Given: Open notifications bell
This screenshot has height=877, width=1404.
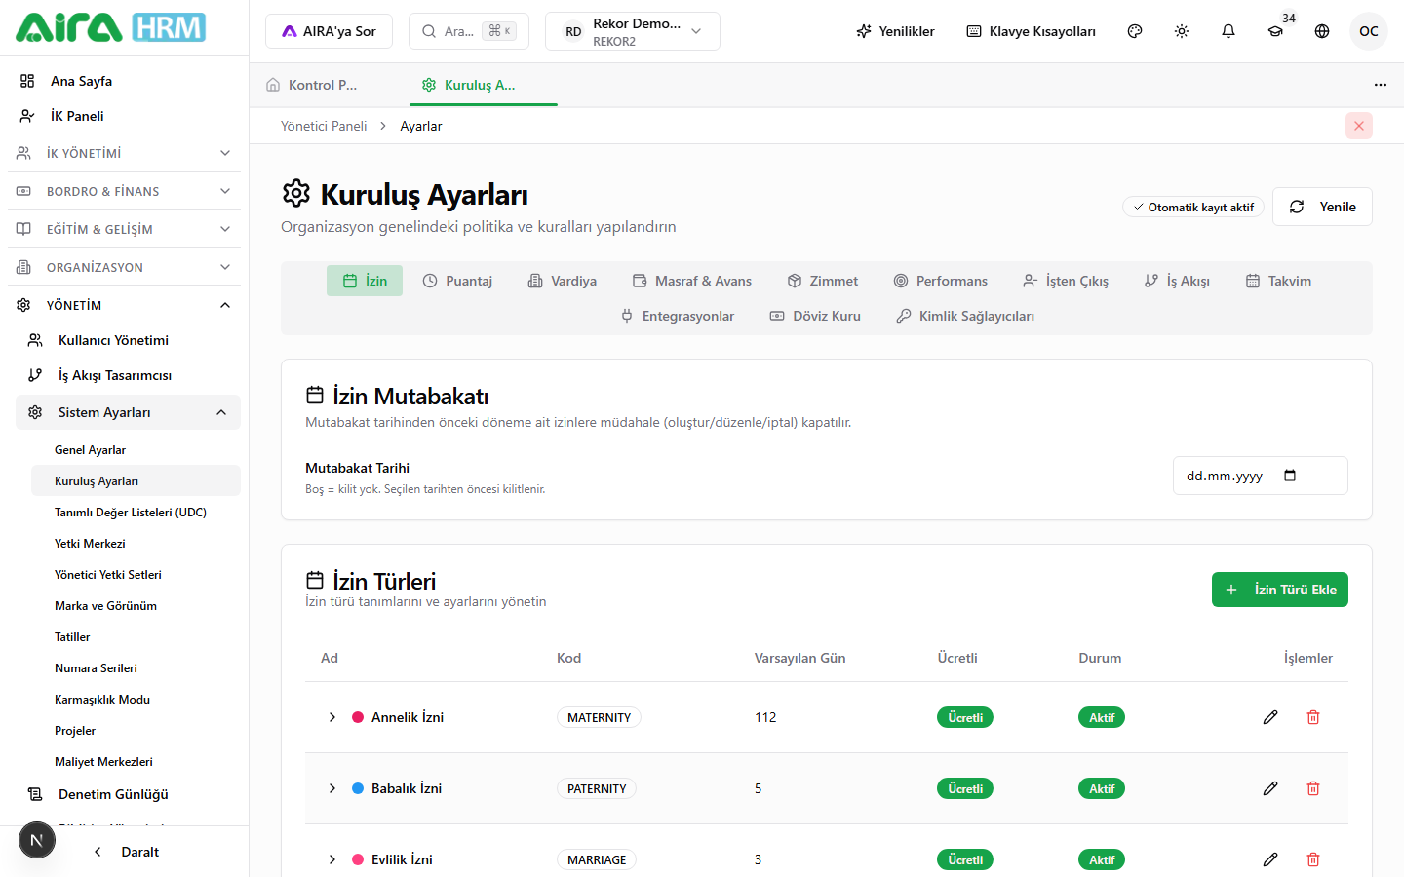Looking at the screenshot, I should coord(1228,31).
